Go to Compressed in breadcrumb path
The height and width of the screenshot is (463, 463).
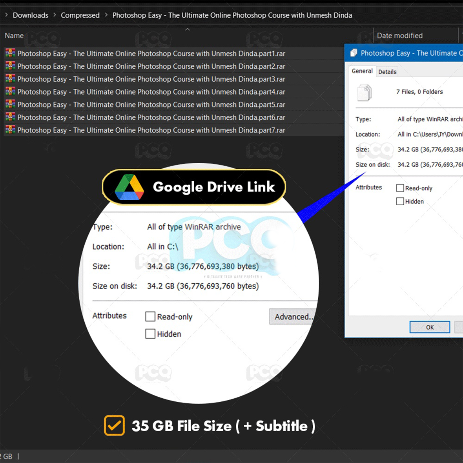[x=80, y=15]
